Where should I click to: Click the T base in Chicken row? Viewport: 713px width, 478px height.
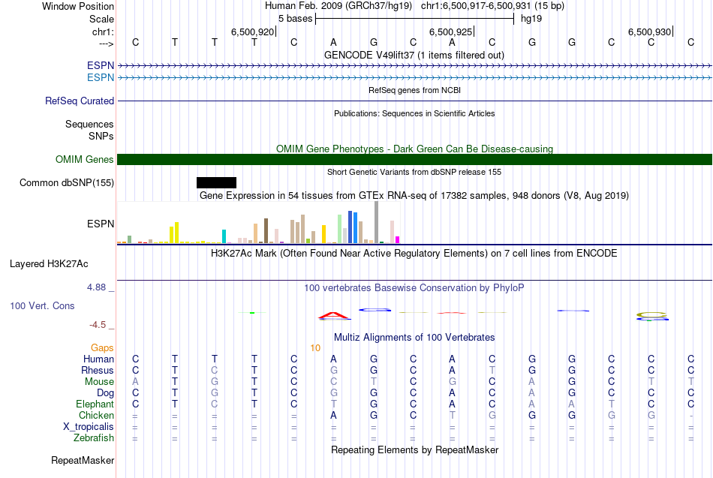(452, 415)
